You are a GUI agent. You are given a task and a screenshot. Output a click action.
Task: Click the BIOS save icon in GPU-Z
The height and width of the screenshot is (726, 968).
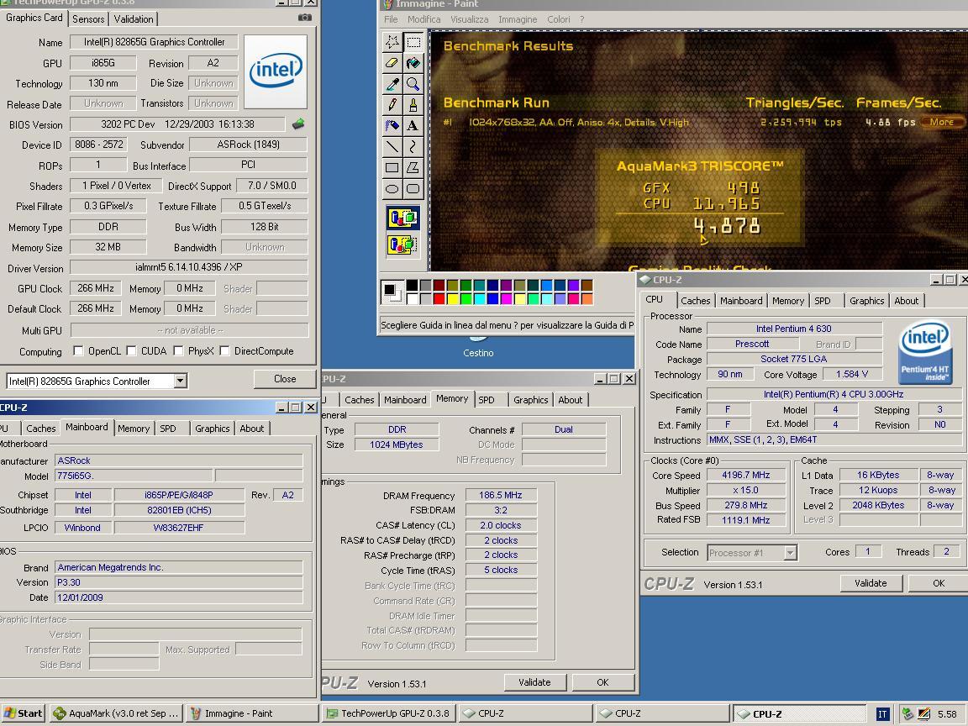tap(298, 124)
